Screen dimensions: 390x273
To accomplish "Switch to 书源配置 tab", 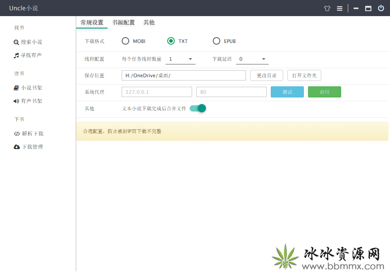I will pos(123,23).
